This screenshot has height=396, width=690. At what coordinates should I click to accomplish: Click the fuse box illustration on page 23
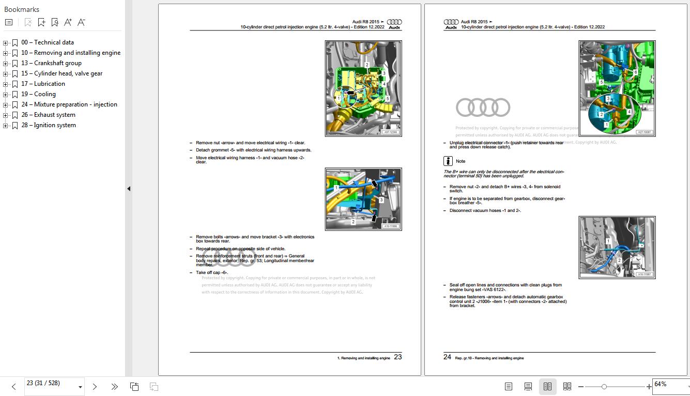coord(363,88)
